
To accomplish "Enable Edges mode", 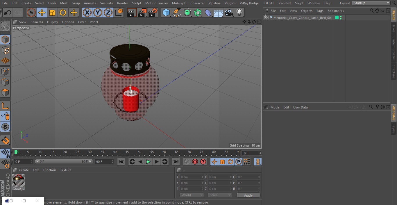I will click(x=5, y=82).
